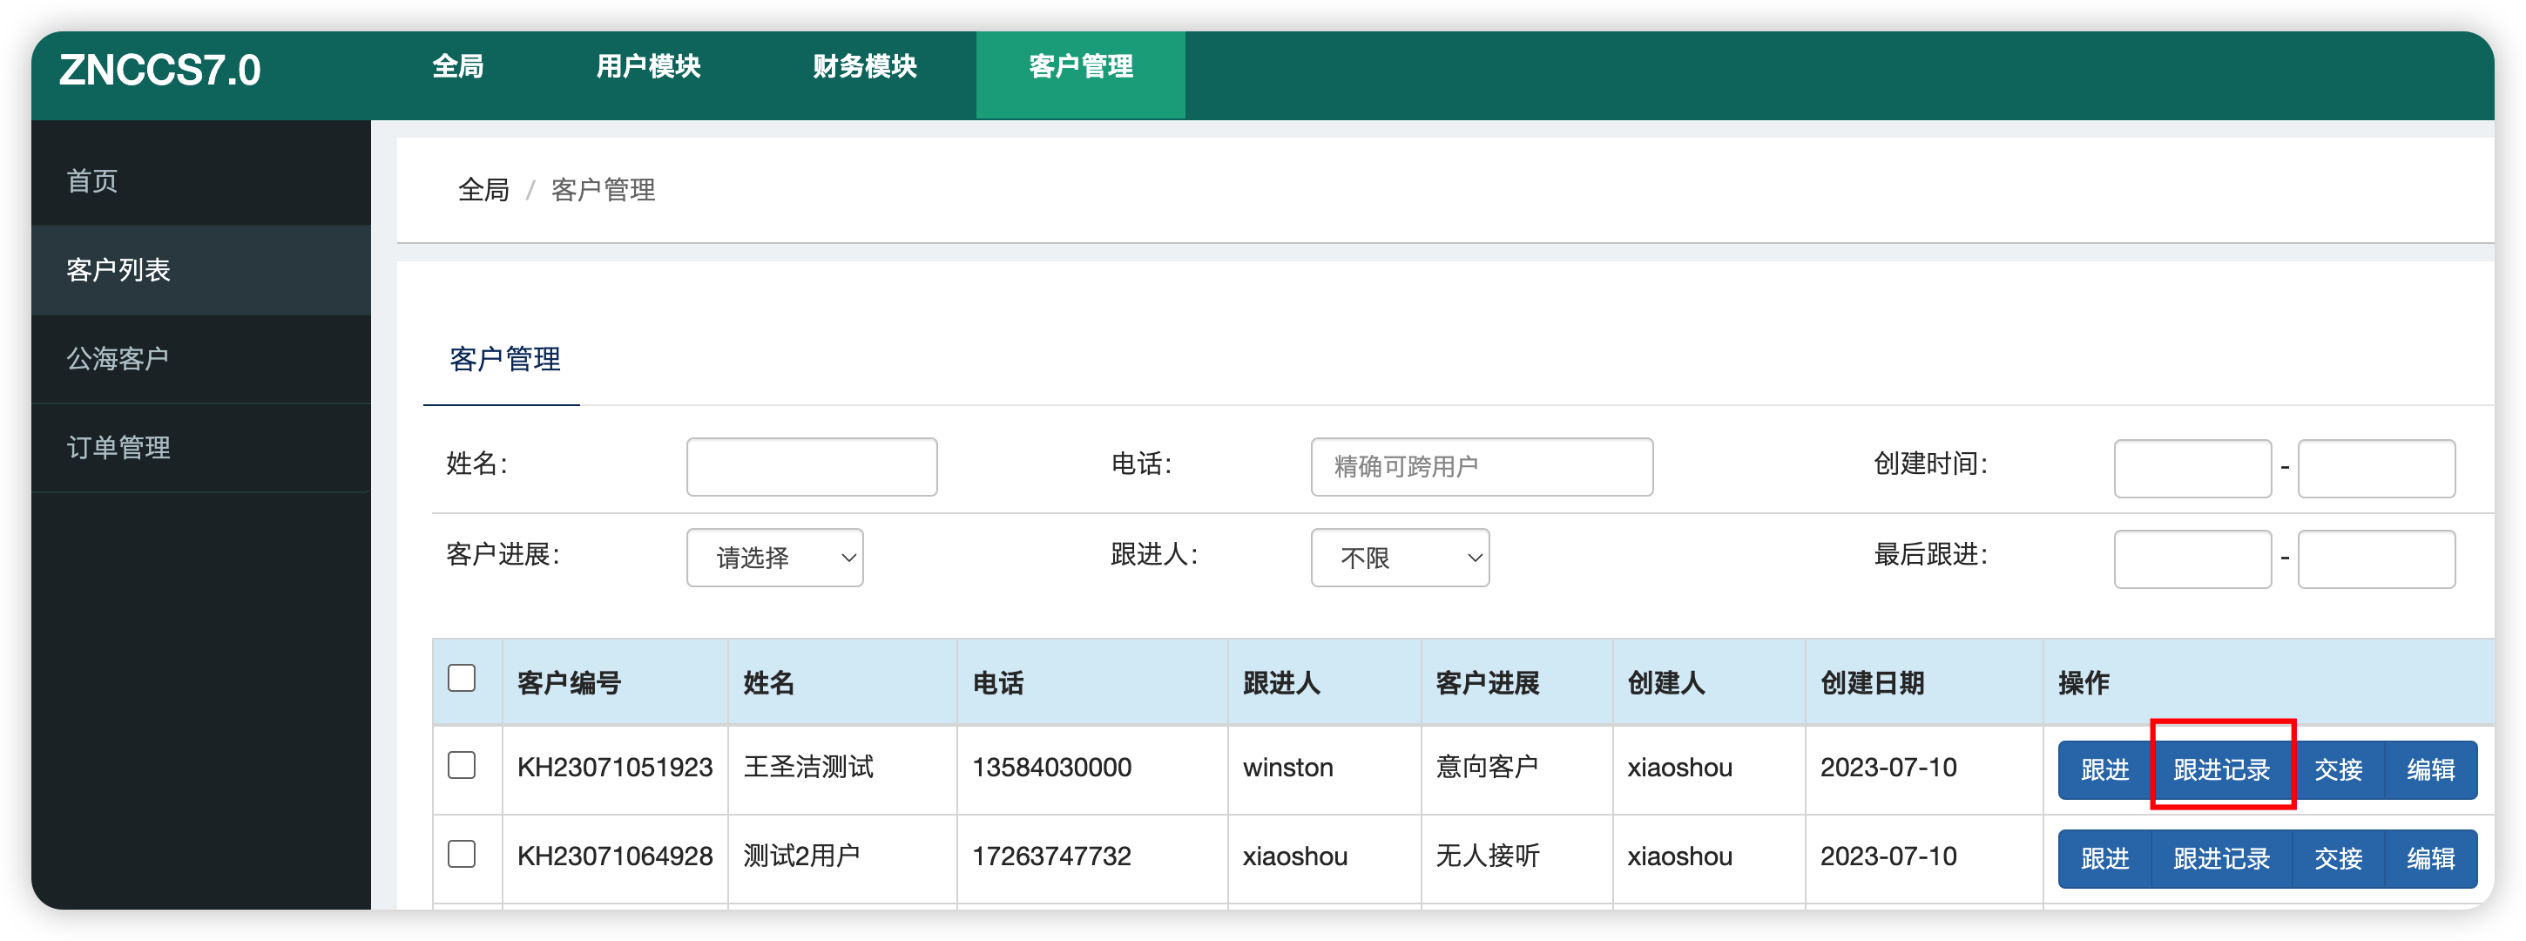Open the 全局 top navigation tab

(x=458, y=68)
